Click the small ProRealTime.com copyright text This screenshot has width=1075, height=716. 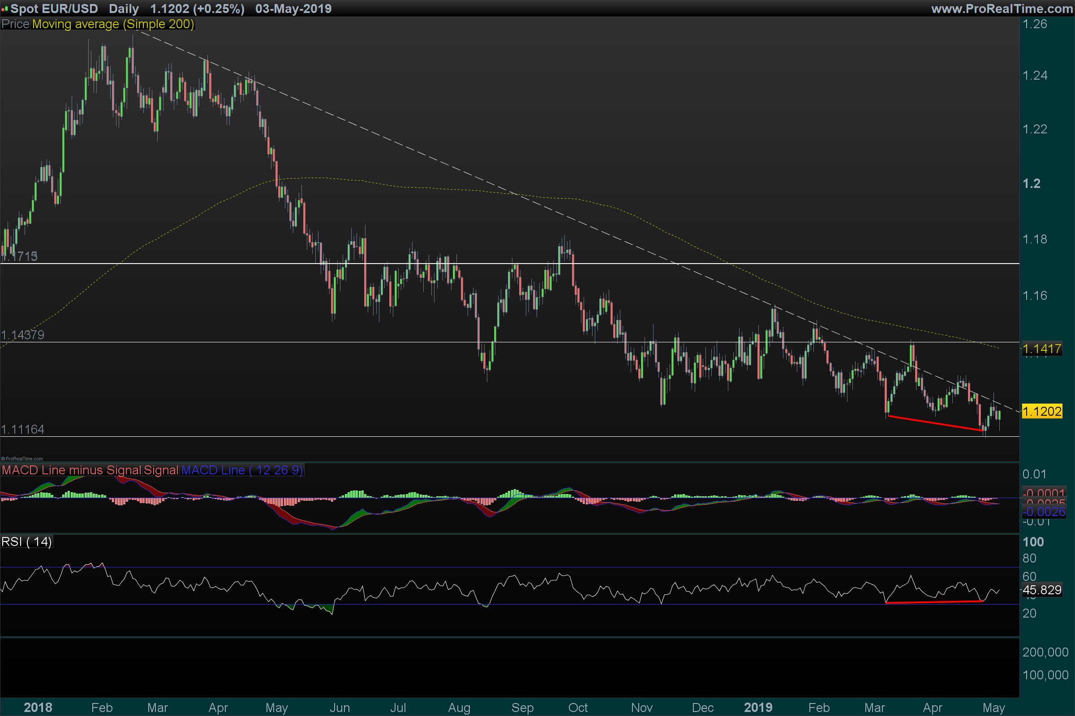pos(22,459)
